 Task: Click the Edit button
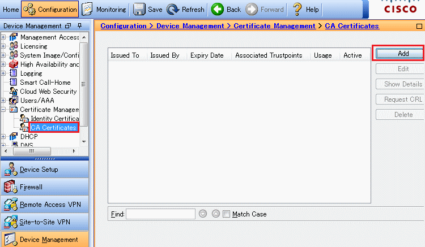(x=400, y=68)
